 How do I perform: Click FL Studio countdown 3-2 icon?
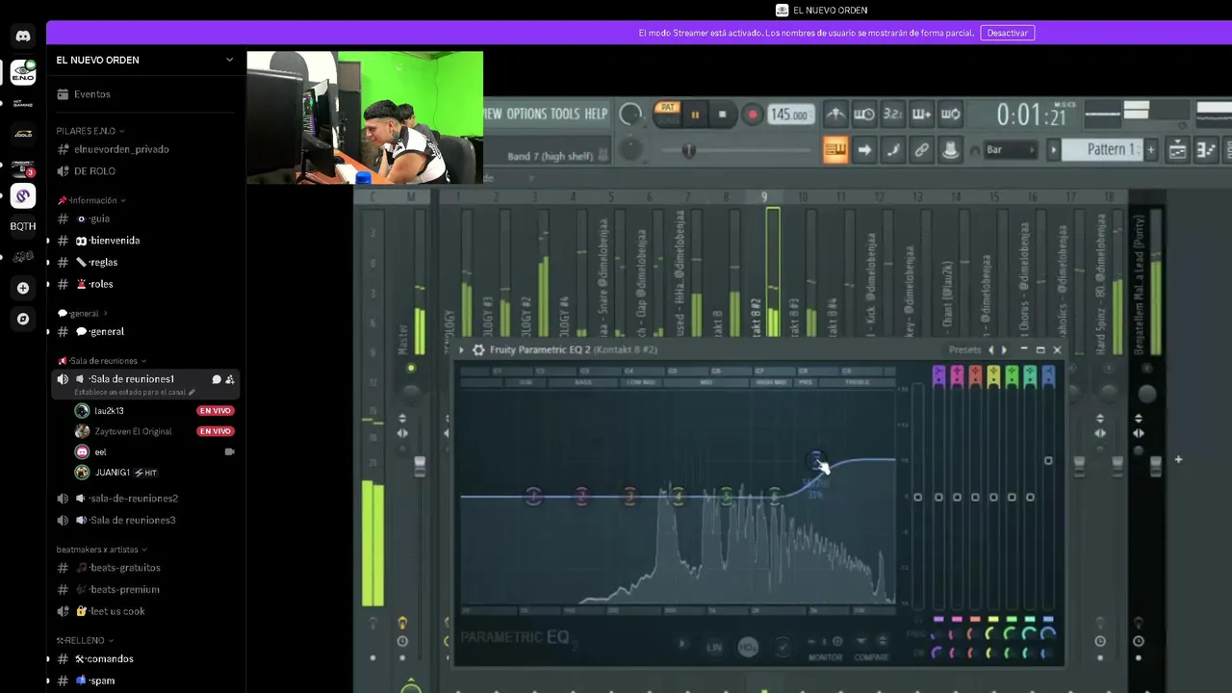(x=893, y=115)
